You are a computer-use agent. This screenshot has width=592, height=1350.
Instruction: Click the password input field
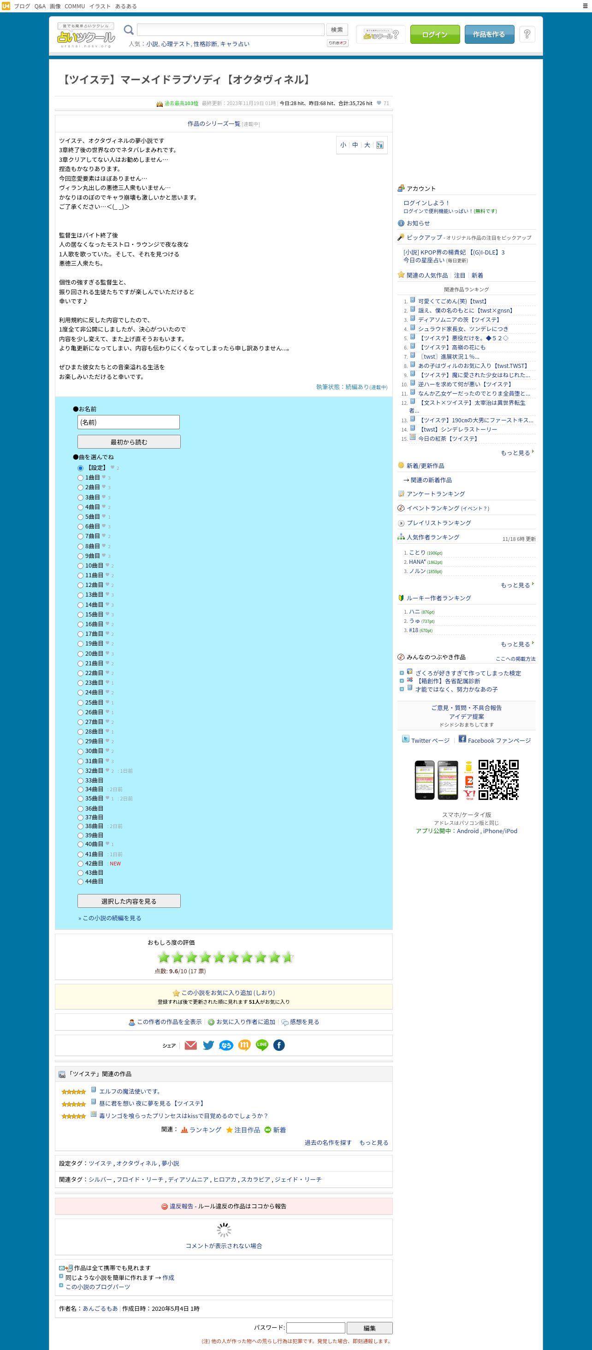[x=315, y=1327]
